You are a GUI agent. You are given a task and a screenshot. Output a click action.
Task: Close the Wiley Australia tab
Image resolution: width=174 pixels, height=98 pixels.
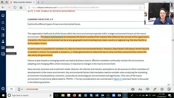coord(34,2)
